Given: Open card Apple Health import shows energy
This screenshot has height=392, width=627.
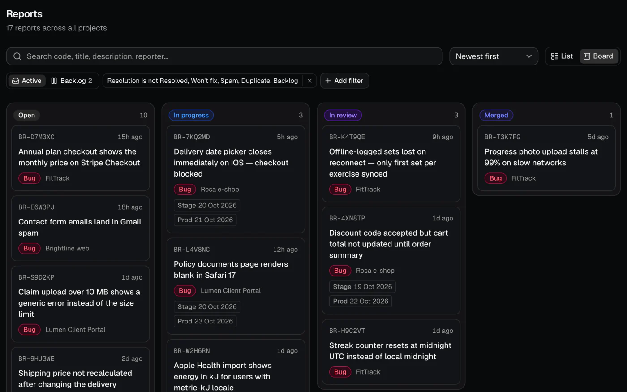Looking at the screenshot, I should click(236, 366).
